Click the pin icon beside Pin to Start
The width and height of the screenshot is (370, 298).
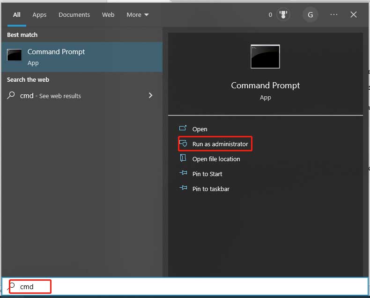(x=183, y=174)
